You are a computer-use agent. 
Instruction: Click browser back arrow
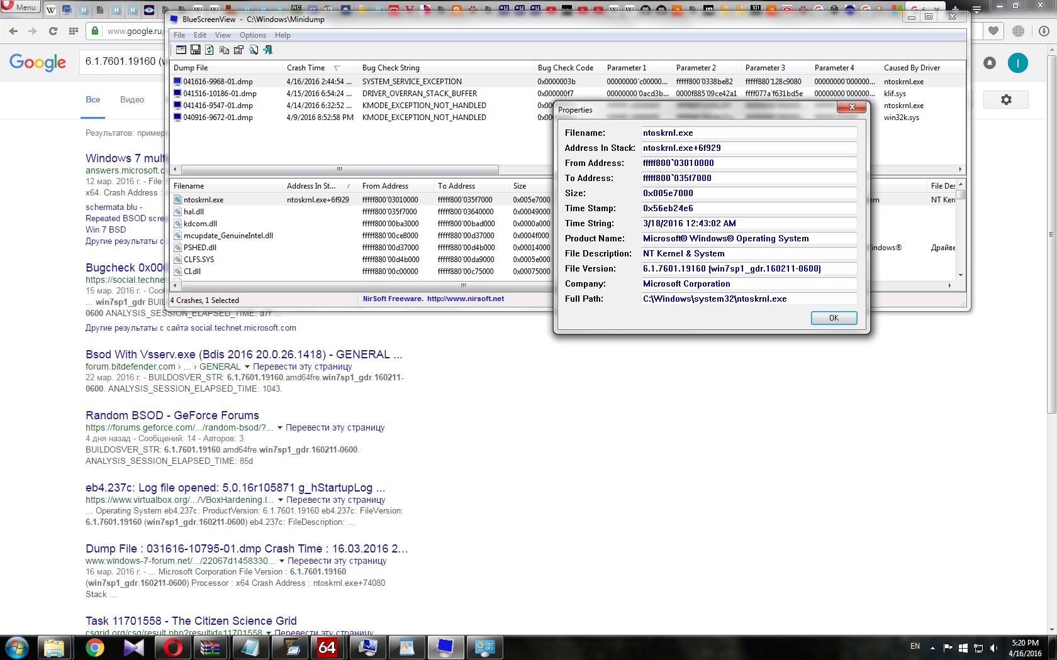tap(14, 31)
